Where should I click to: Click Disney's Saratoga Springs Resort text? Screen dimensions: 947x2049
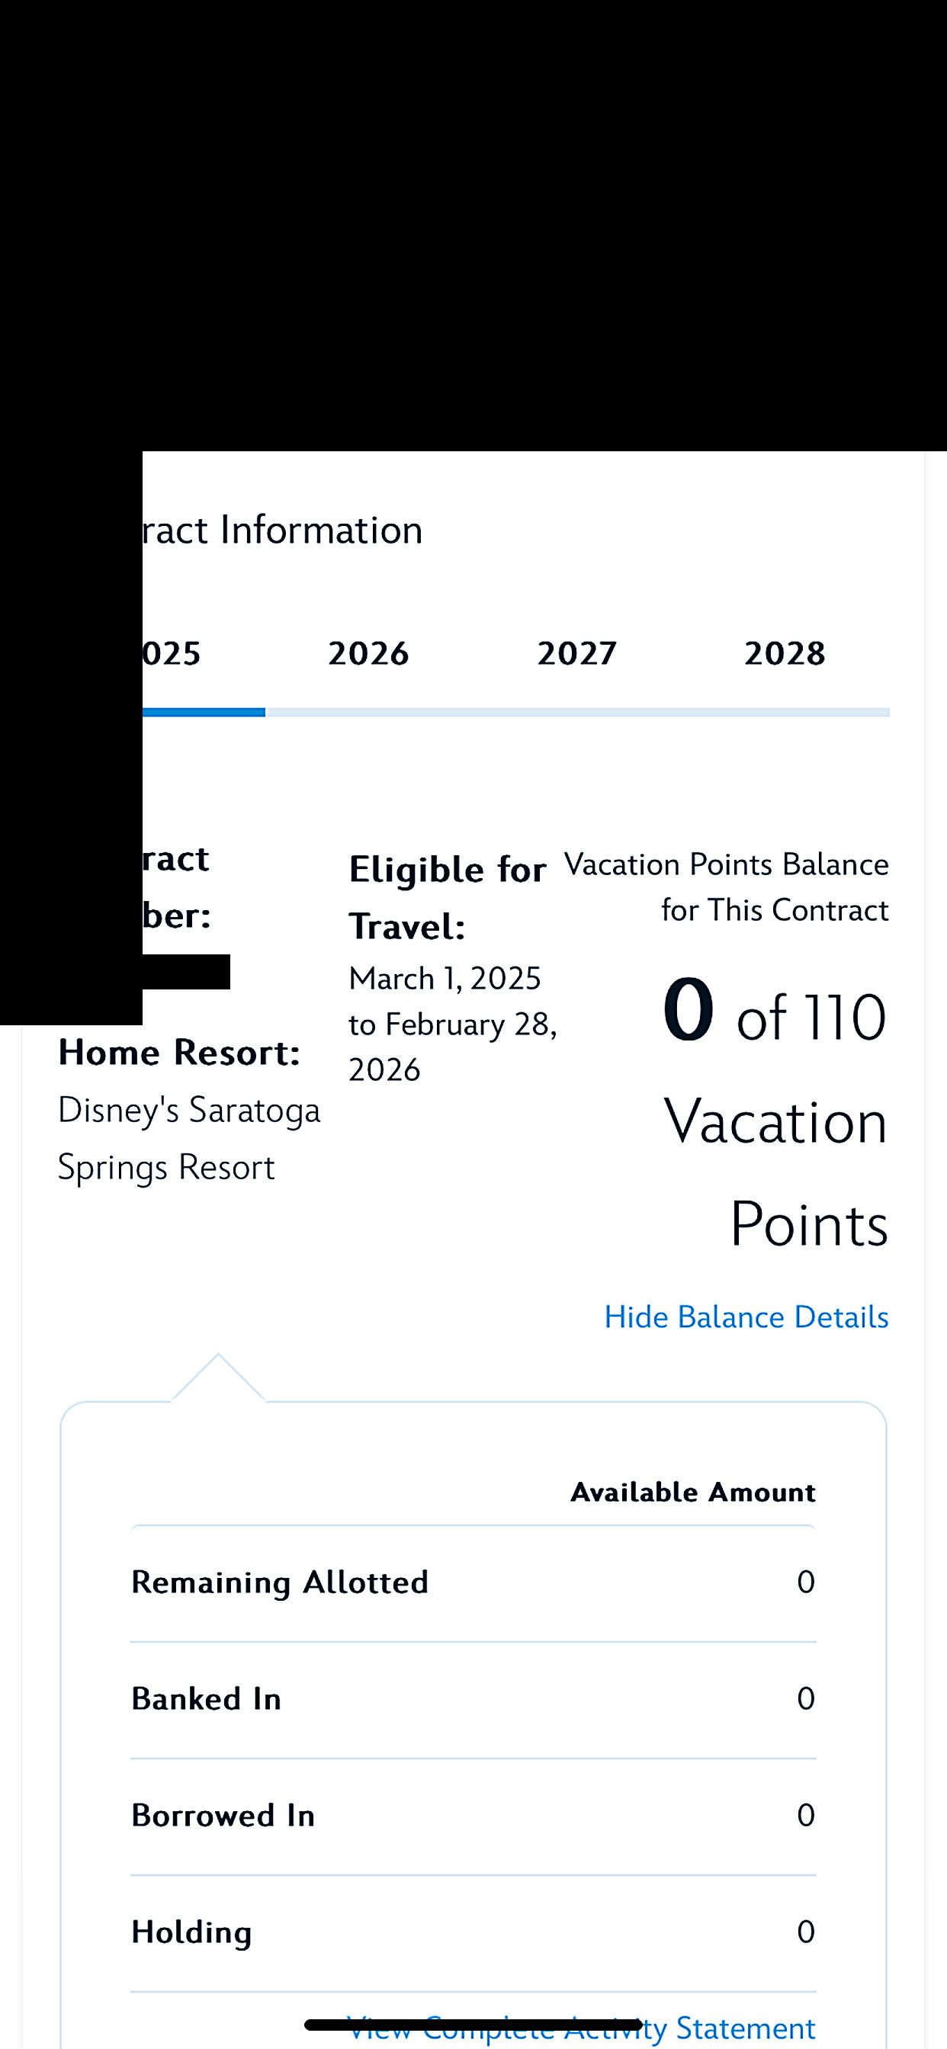click(189, 1138)
